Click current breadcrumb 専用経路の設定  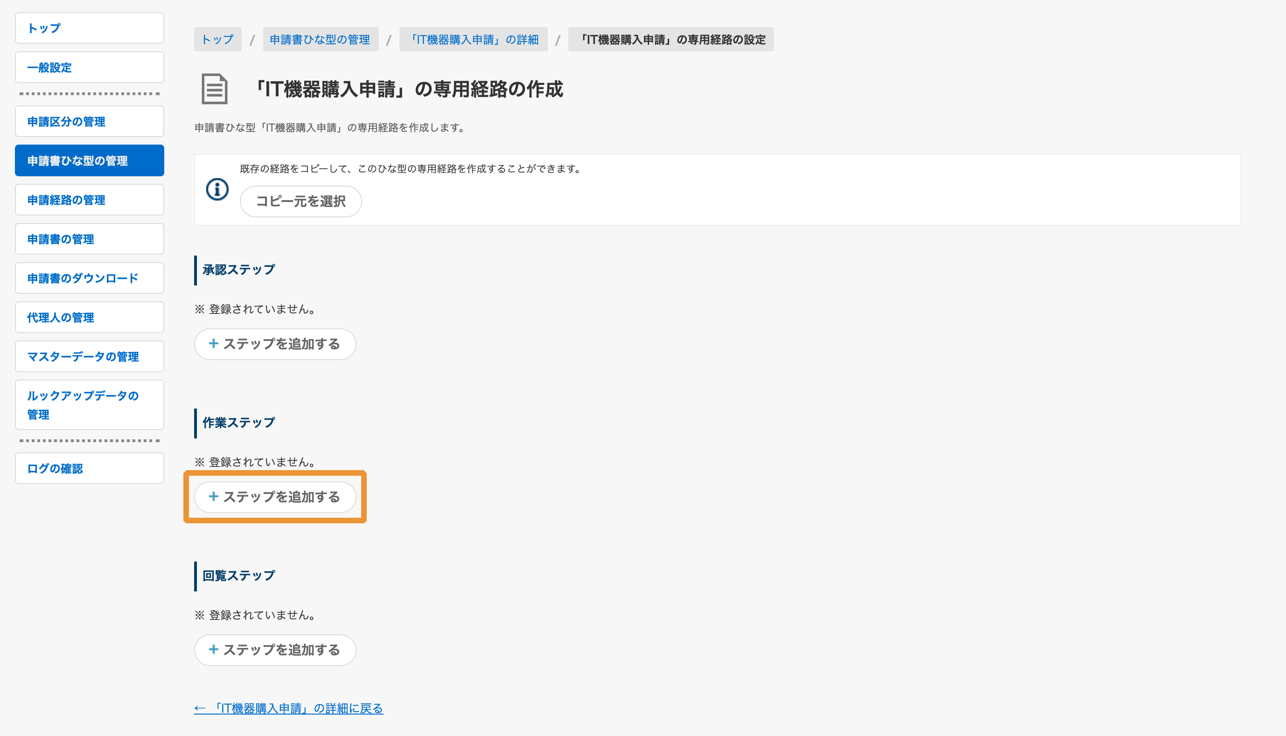tap(671, 40)
